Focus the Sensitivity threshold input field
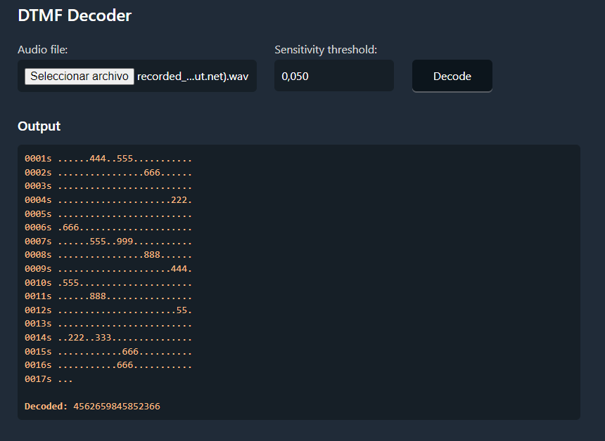 tap(333, 76)
